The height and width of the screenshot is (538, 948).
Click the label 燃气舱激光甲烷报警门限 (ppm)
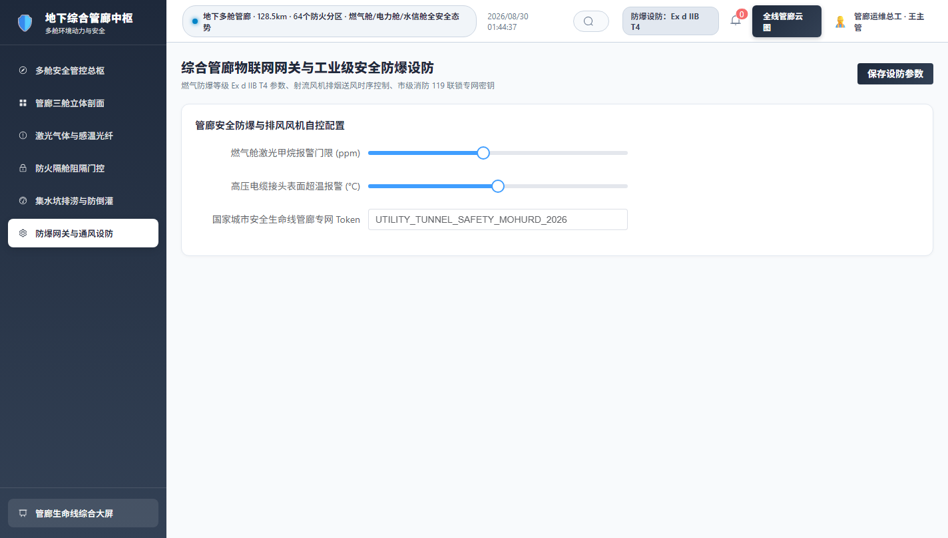click(x=296, y=153)
